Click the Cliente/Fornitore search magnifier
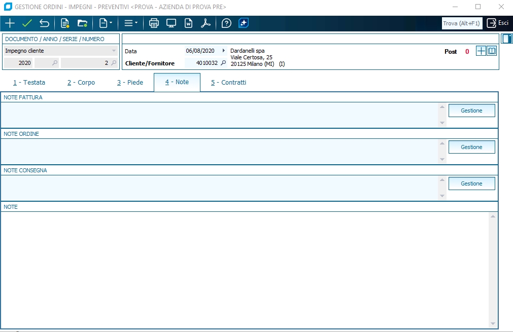513x332 pixels. coord(223,63)
